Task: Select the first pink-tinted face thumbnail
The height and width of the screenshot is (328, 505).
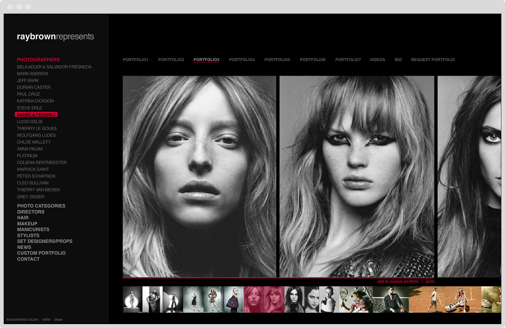Action: [254, 300]
